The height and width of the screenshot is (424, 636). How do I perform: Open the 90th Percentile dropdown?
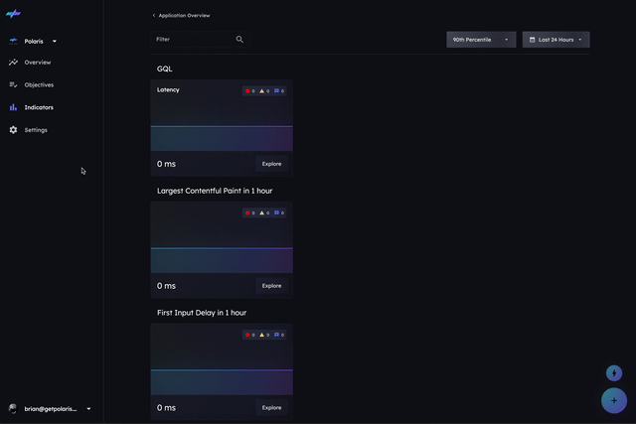coord(481,40)
